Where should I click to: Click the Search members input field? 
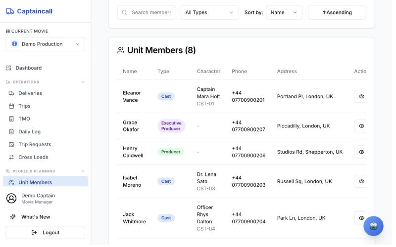(148, 13)
